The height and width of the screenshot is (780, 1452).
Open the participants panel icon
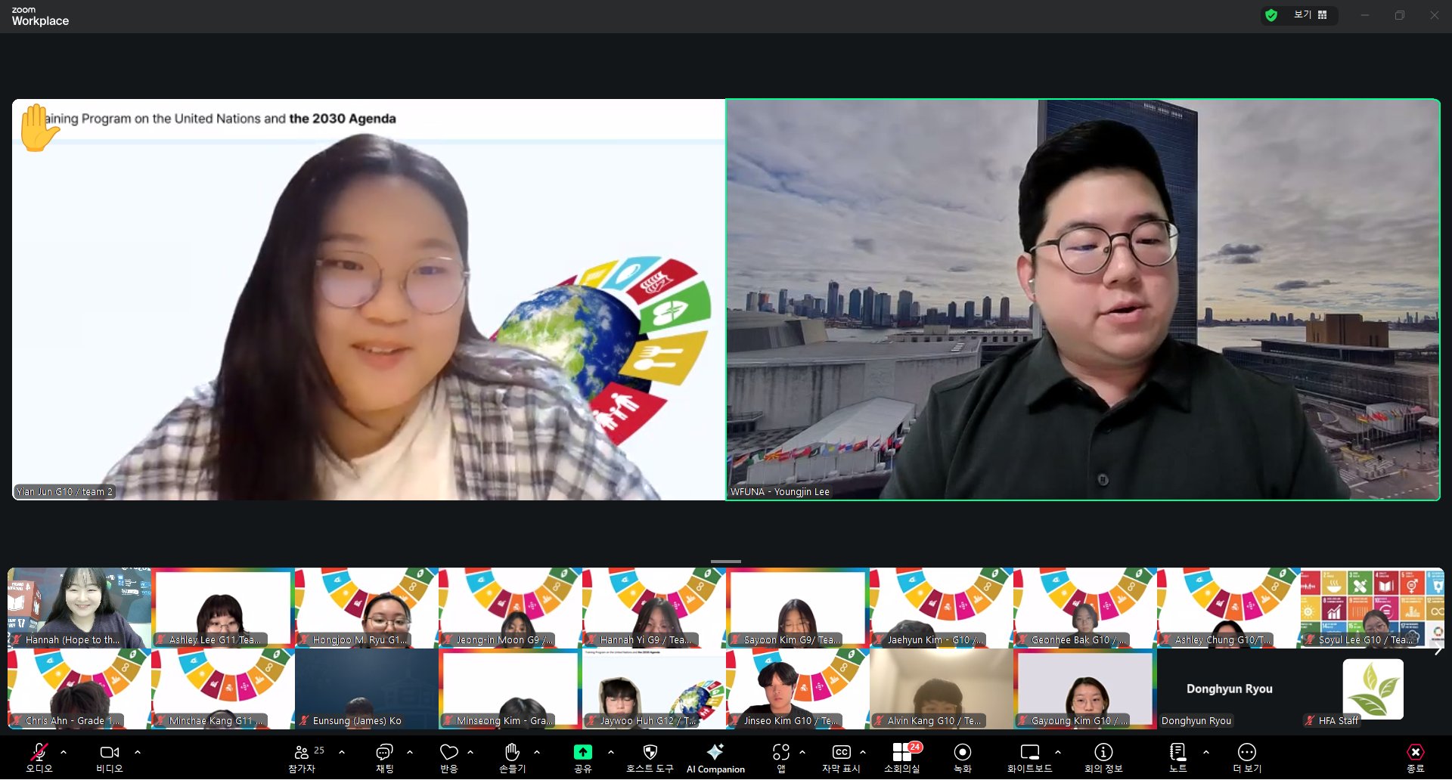tap(302, 752)
